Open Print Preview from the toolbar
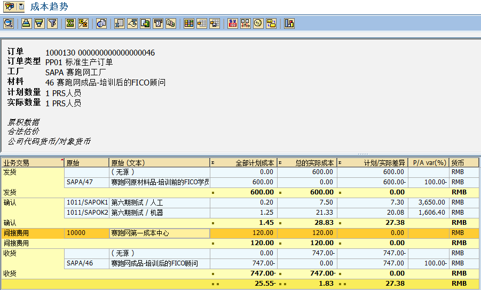 tap(101, 23)
